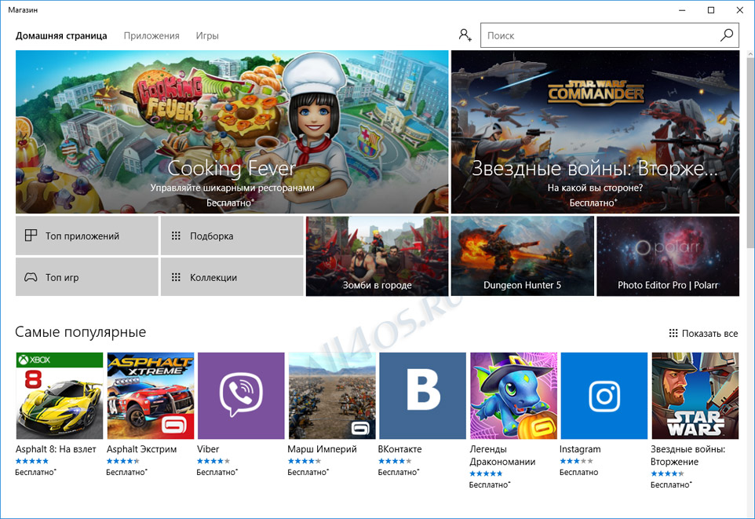Click the Viber star rating

click(x=213, y=461)
